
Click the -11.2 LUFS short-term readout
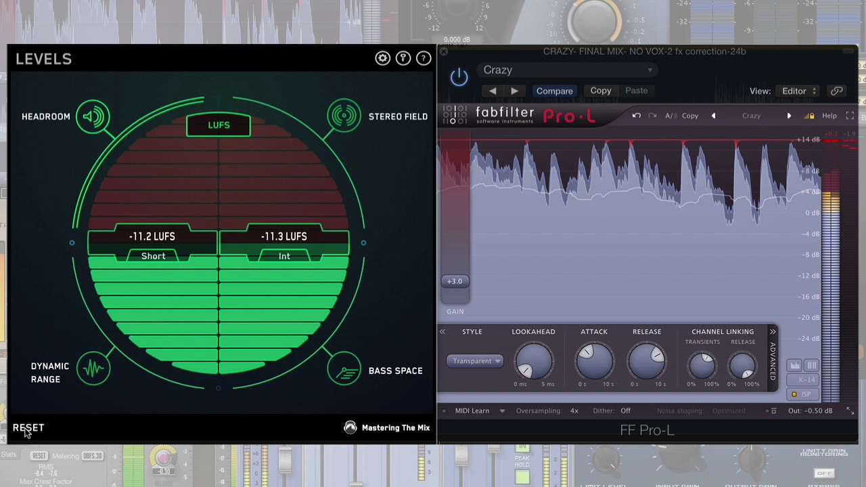[x=152, y=236]
